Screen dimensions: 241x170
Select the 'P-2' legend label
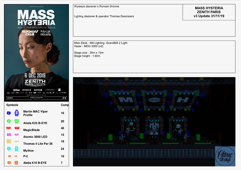tap(26, 156)
